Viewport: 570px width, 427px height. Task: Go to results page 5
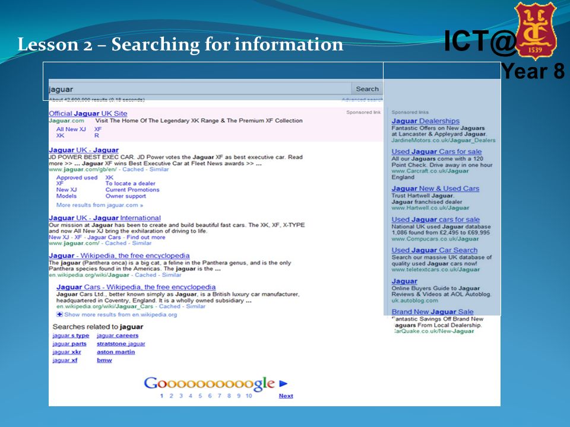point(200,396)
